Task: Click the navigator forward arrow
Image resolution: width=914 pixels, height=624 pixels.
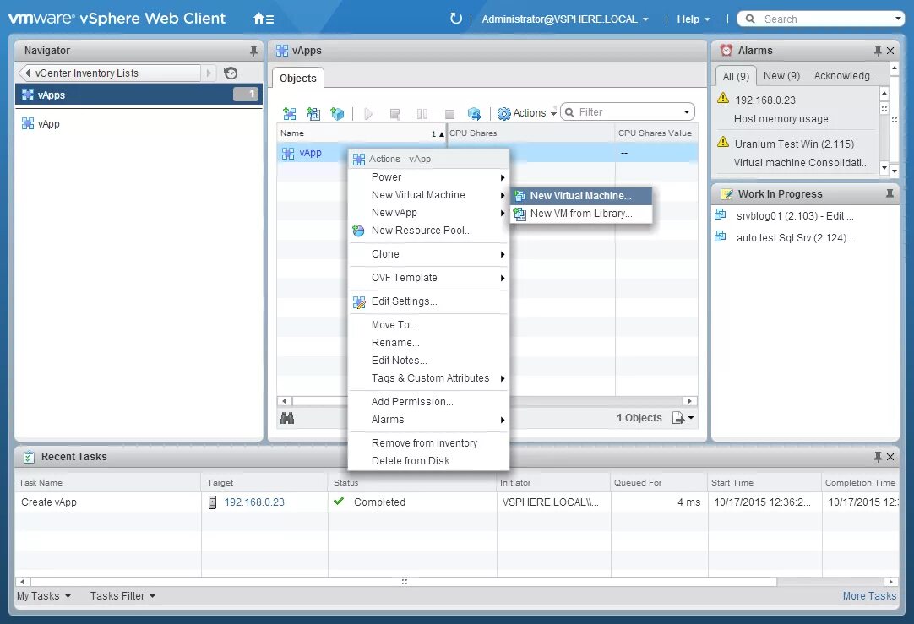Action: (209, 73)
